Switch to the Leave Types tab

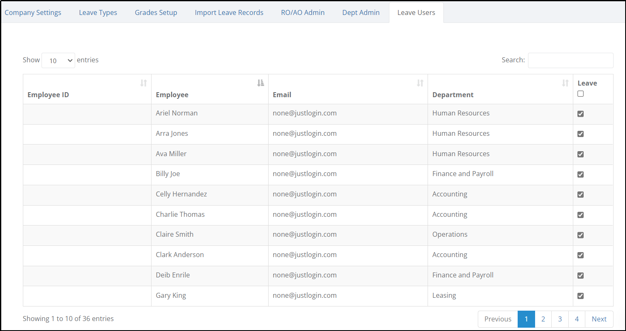[x=98, y=12]
